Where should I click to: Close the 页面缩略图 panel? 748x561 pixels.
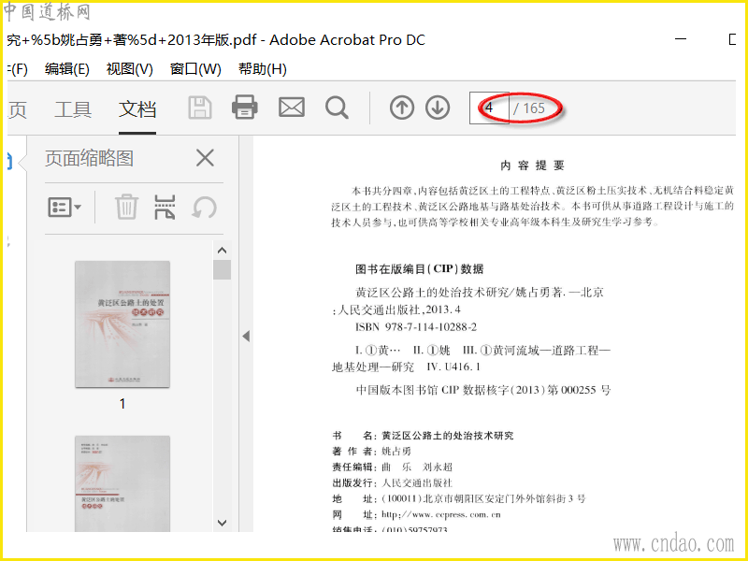(205, 157)
